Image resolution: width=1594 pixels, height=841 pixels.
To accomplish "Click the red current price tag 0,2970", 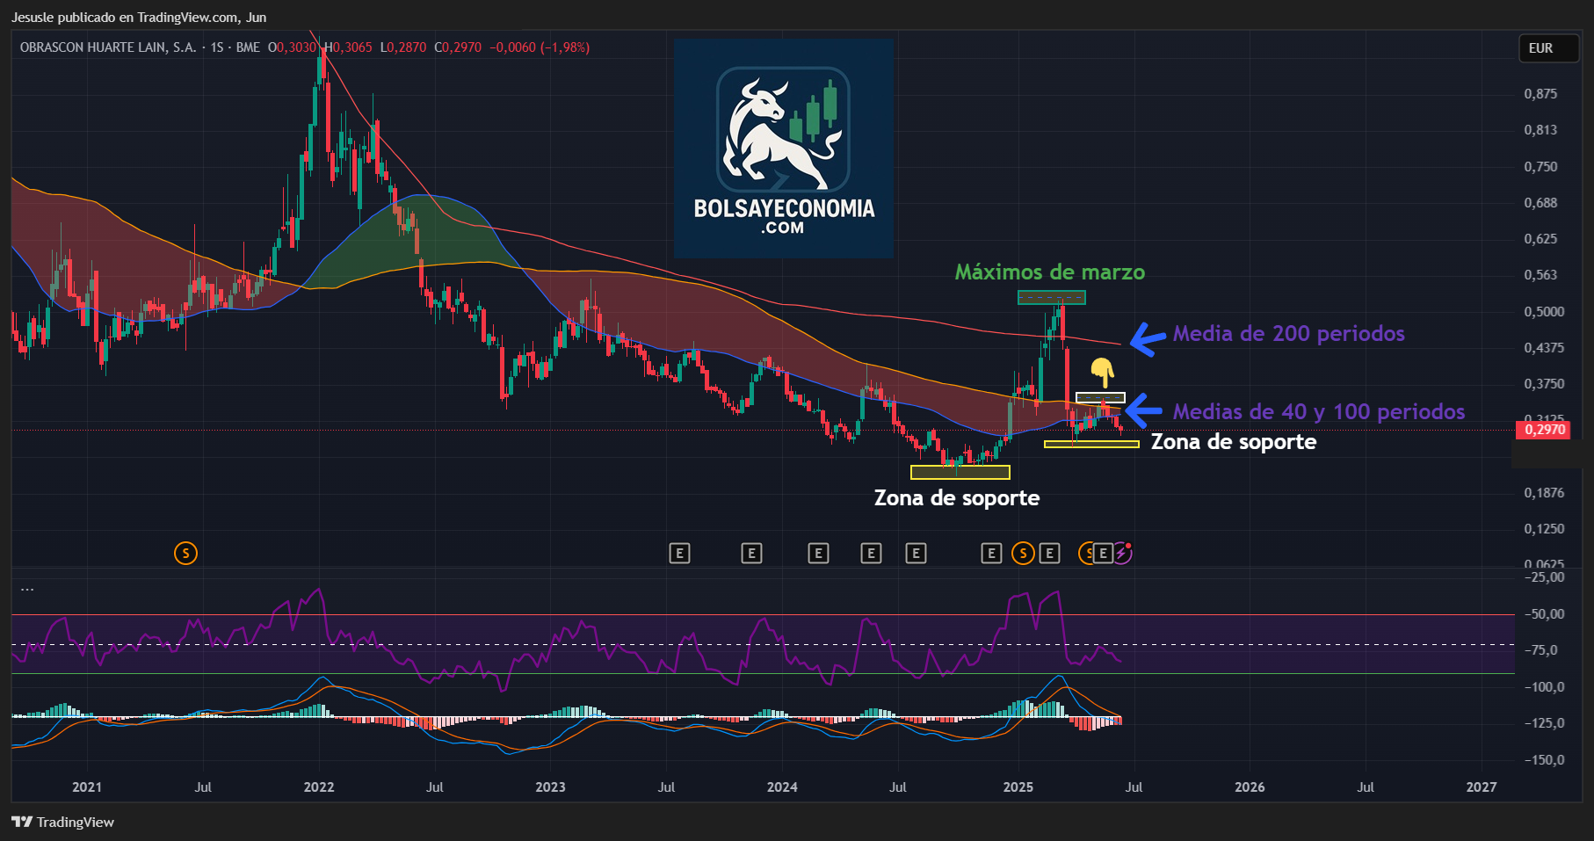I will (1545, 430).
